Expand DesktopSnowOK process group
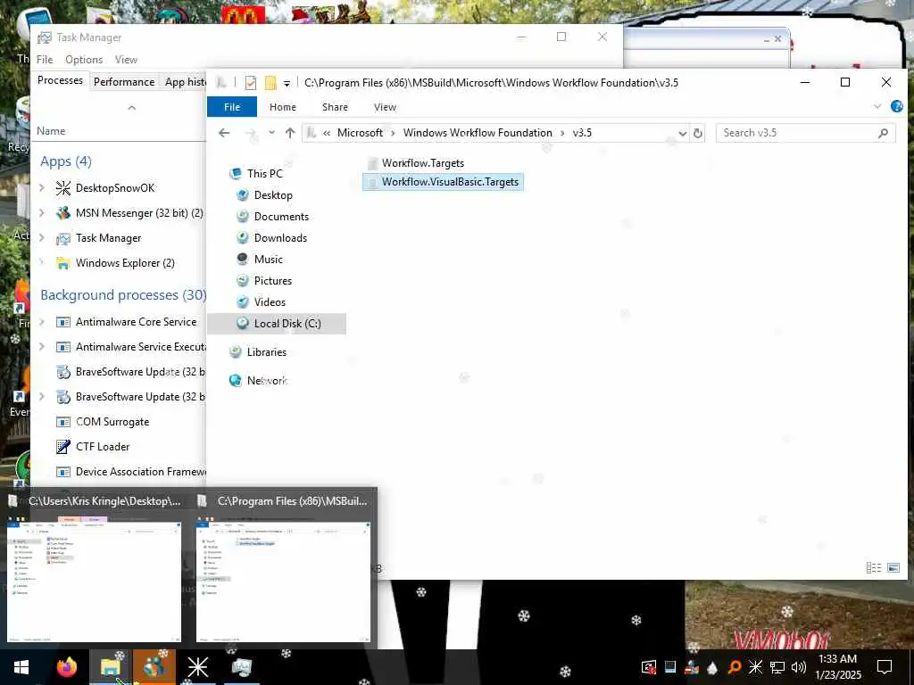The width and height of the screenshot is (914, 685). point(41,187)
